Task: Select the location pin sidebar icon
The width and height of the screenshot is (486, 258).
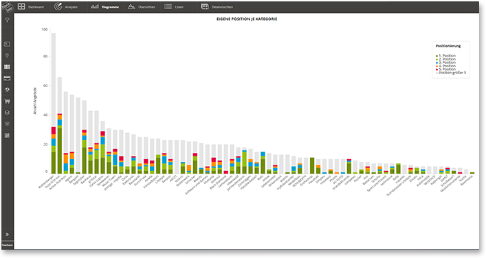Action: click(7, 56)
